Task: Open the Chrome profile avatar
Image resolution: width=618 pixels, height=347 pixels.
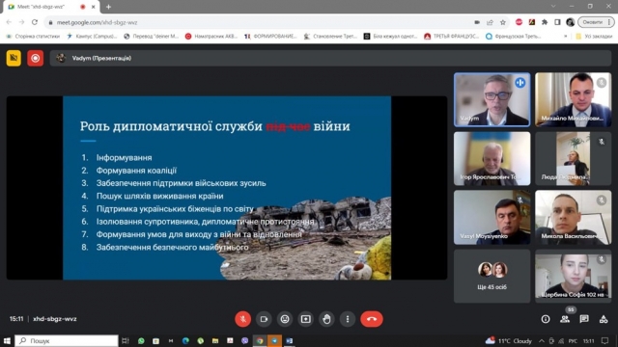Action: point(570,22)
